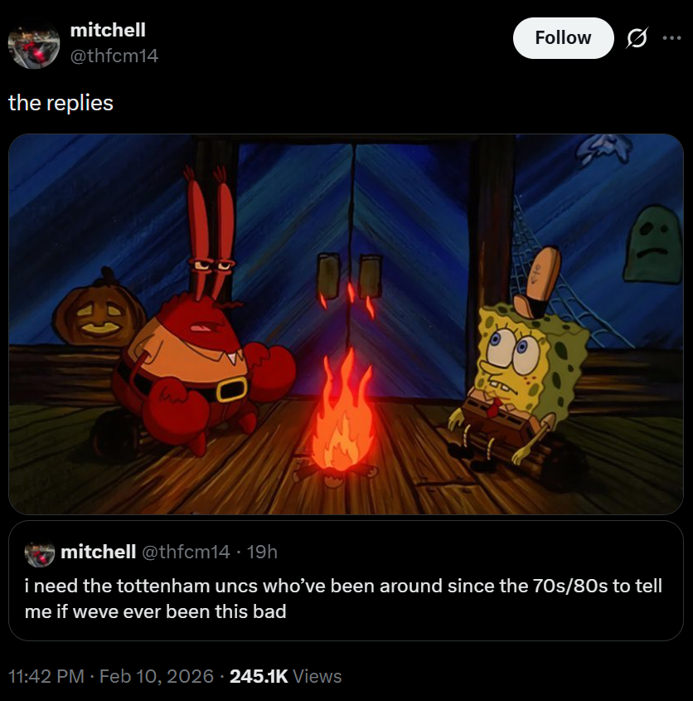The width and height of the screenshot is (693, 701).
Task: Click the tweet text "the replies"
Action: 61,103
